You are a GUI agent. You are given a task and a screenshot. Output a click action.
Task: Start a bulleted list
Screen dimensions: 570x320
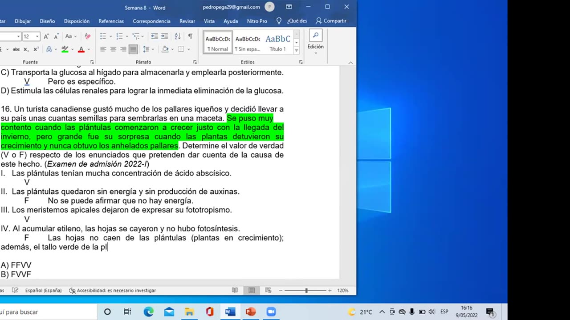tap(103, 36)
